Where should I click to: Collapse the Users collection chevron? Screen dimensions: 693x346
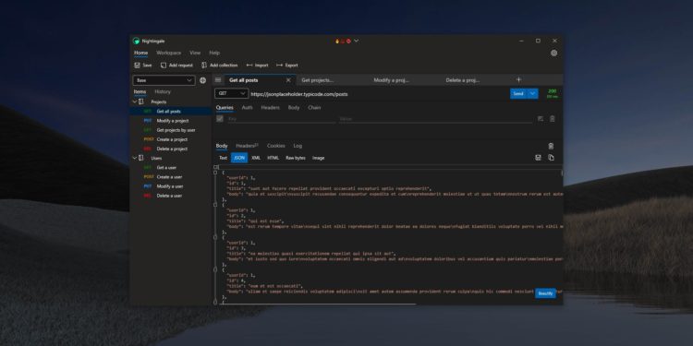(135, 158)
